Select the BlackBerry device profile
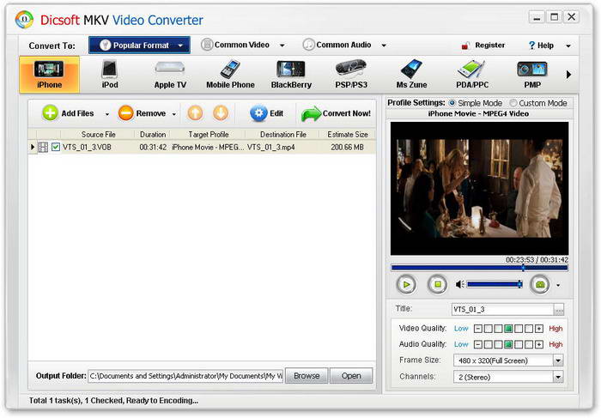The height and width of the screenshot is (418, 601). point(291,75)
